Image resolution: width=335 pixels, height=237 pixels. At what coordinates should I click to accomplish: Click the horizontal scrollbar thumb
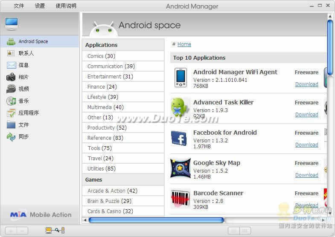click(156, 220)
